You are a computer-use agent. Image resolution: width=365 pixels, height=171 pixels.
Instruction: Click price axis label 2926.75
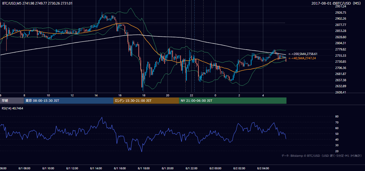tap(340, 13)
